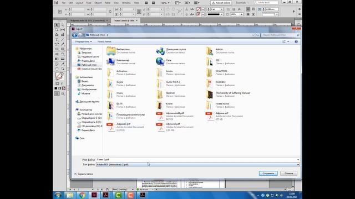
Task: Open the Object menu
Action: tap(98, 3)
